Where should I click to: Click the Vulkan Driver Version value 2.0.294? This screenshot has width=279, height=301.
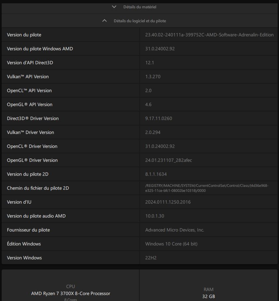tap(153, 132)
